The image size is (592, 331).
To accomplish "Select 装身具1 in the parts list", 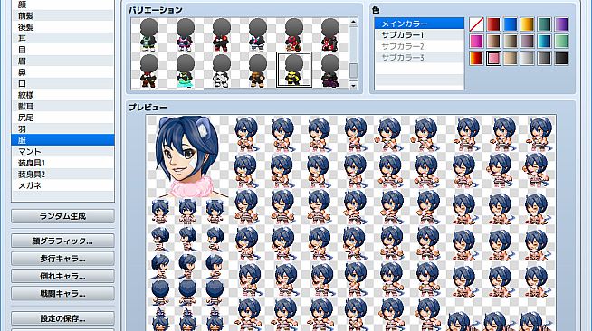I will click(x=62, y=163).
